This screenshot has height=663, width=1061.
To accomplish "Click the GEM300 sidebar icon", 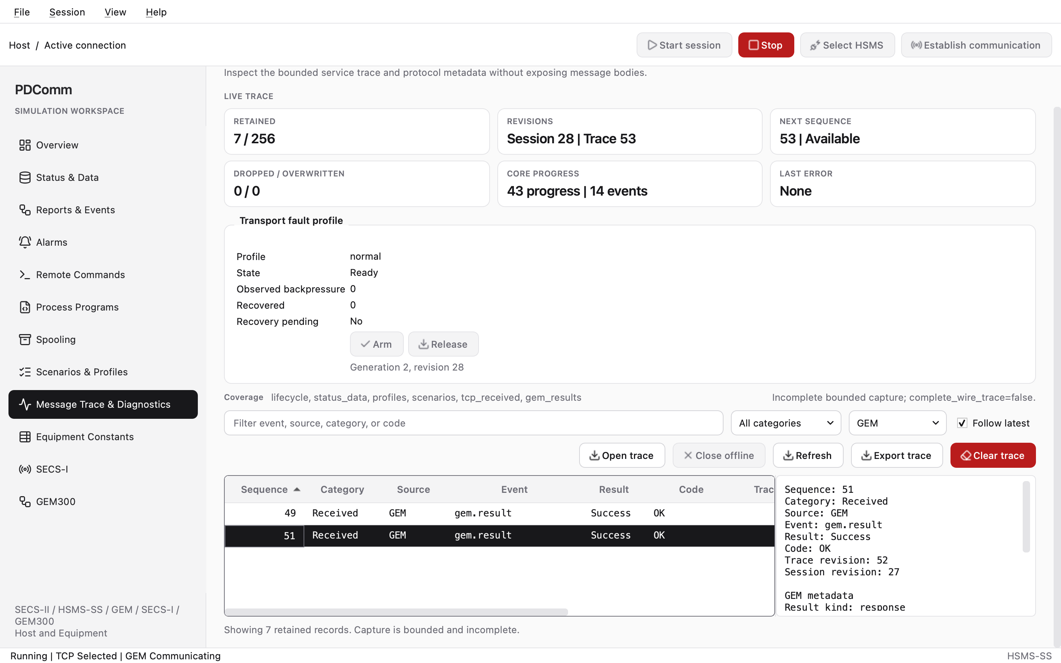I will [25, 502].
